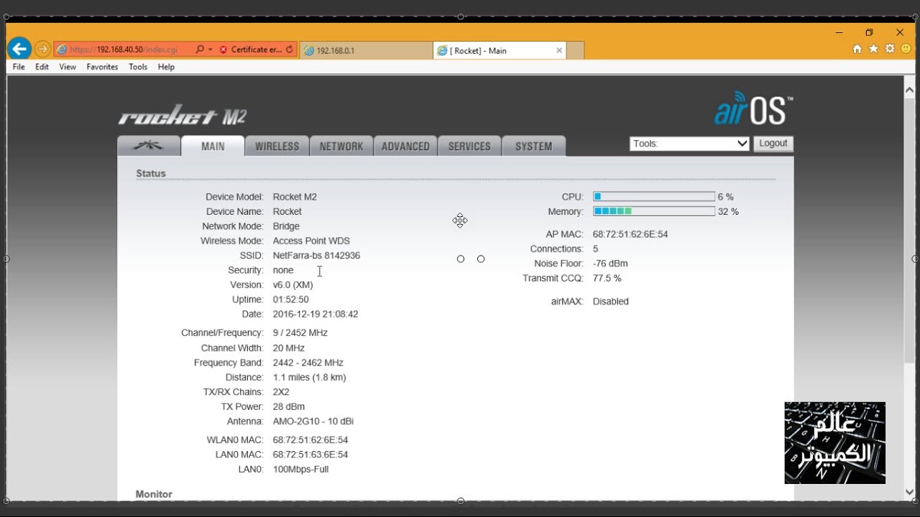Click the Date value 2016-12-19 21:08:42
The width and height of the screenshot is (920, 517).
coord(316,315)
